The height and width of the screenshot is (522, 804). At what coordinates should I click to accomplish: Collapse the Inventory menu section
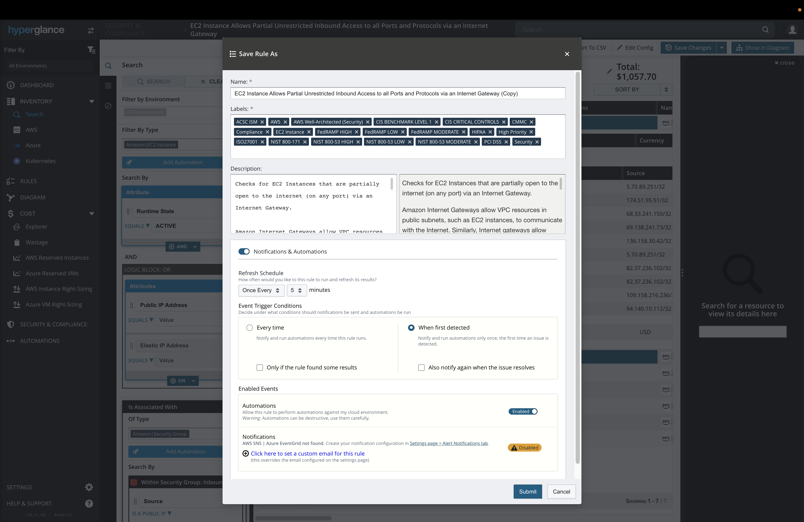pos(91,101)
